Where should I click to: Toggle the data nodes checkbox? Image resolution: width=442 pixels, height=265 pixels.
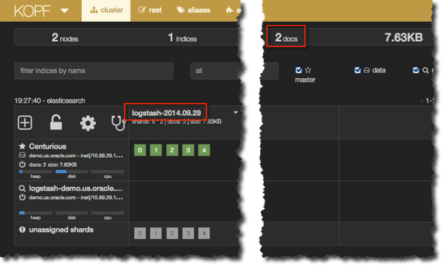357,70
